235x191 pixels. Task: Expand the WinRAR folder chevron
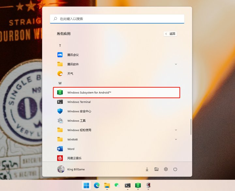pyautogui.click(x=176, y=139)
